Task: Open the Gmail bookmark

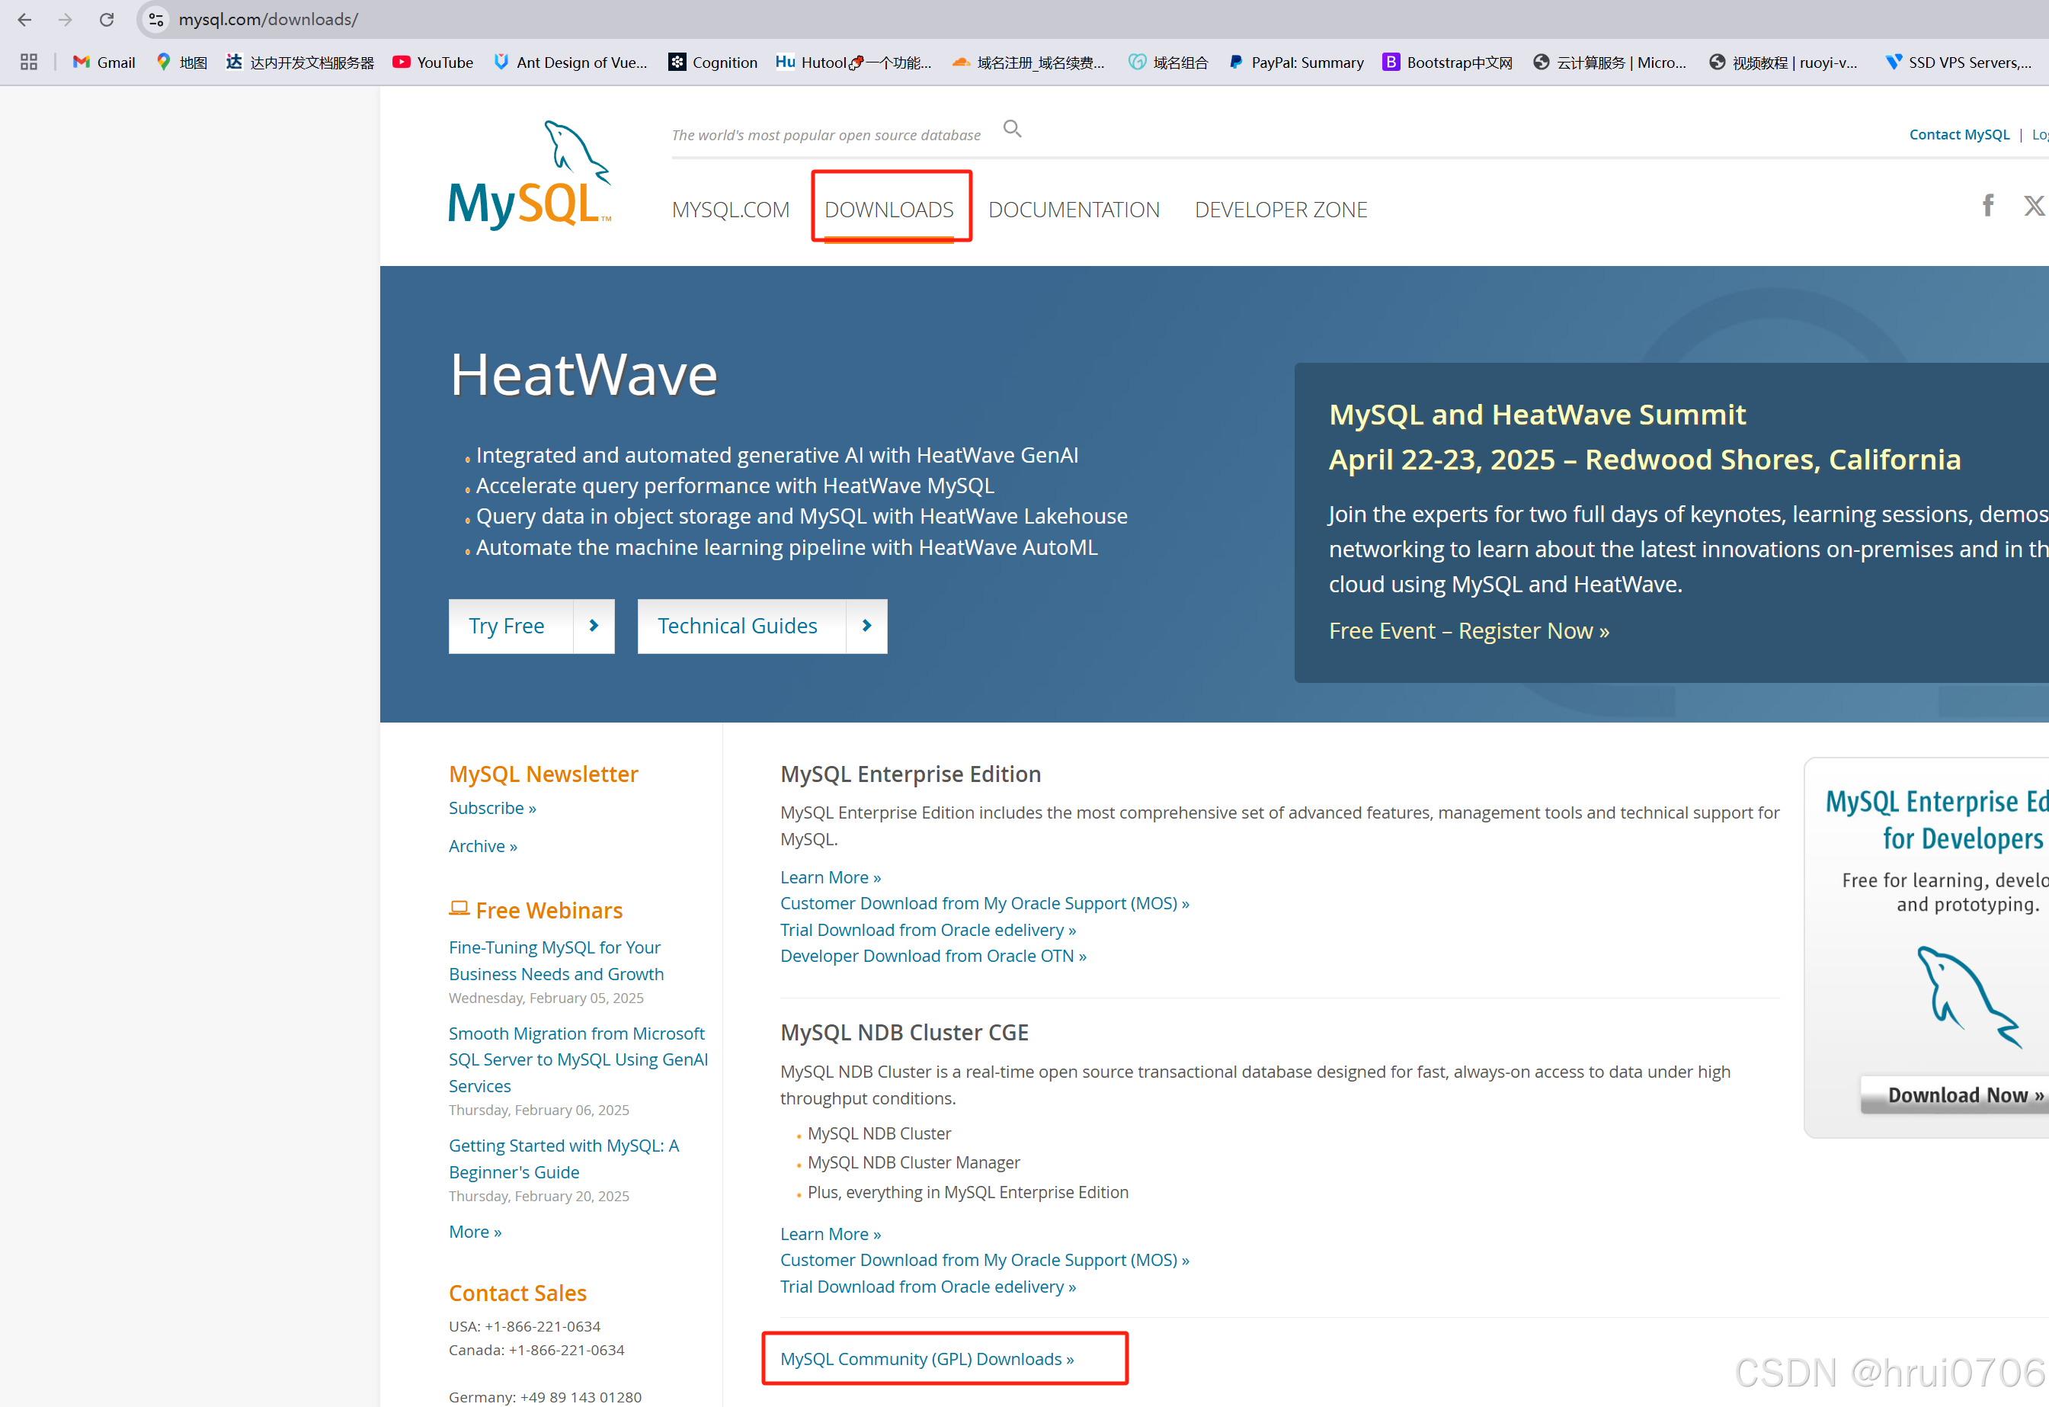Action: pos(104,62)
